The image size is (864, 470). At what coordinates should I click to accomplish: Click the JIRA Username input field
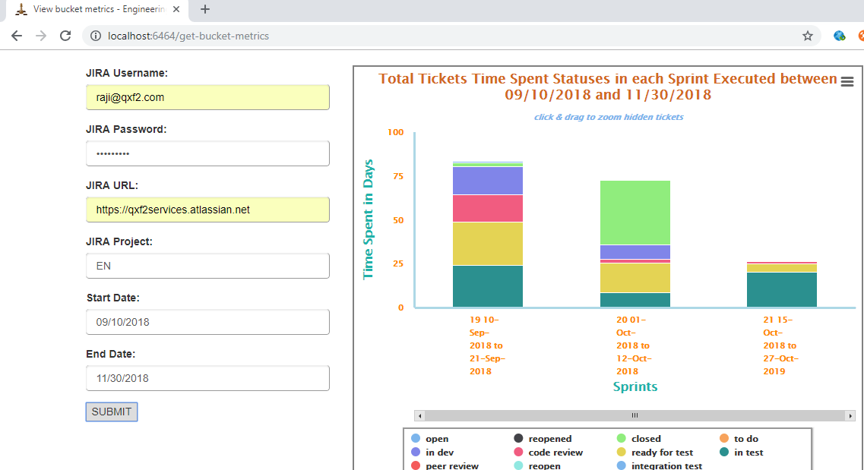(207, 97)
